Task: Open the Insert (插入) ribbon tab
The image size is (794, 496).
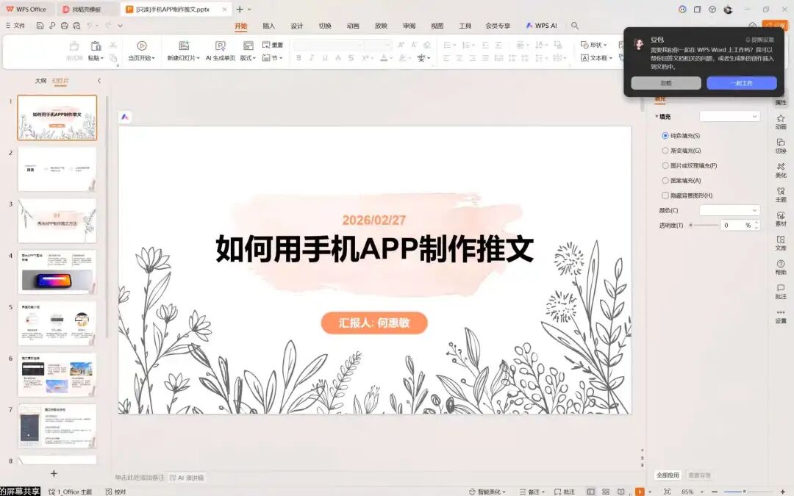Action: click(x=269, y=26)
